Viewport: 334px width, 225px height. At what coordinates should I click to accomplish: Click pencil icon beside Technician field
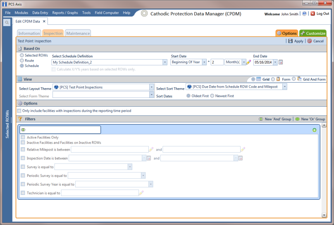pyautogui.click(x=141, y=193)
